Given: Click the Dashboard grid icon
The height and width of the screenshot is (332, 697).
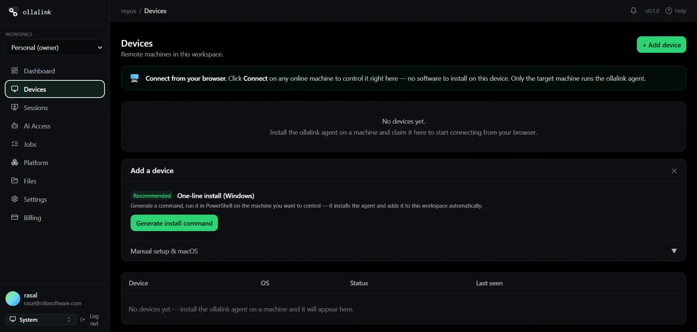Looking at the screenshot, I should click(x=15, y=70).
